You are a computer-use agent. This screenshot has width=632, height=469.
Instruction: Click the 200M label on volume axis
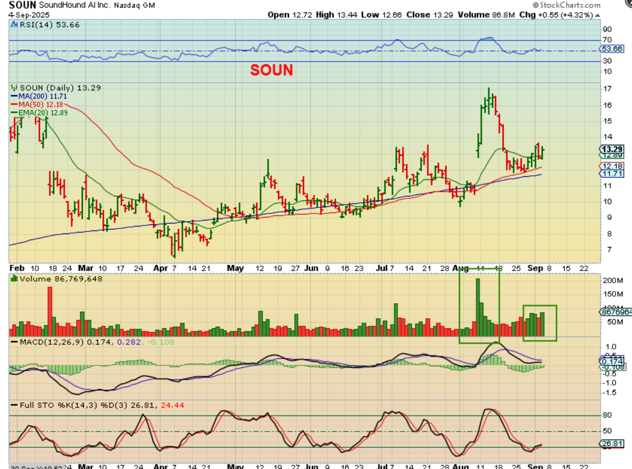click(614, 281)
